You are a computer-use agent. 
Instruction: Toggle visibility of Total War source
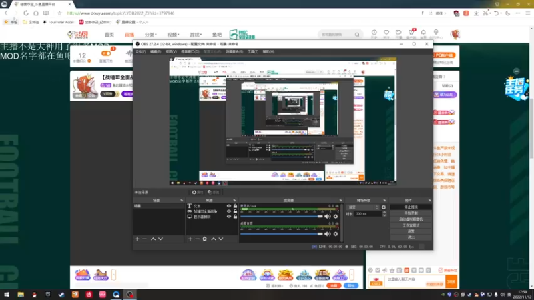(x=229, y=211)
